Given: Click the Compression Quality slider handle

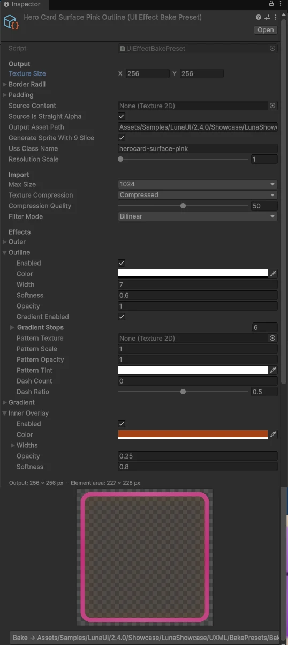Looking at the screenshot, I should click(183, 206).
